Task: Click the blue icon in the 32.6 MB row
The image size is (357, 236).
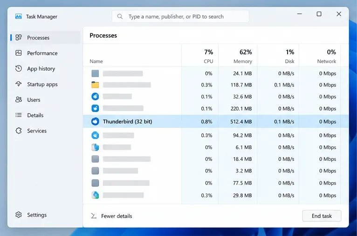Action: (x=95, y=97)
